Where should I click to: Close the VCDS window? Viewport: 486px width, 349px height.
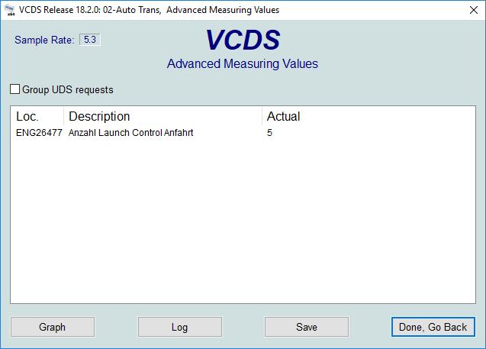point(474,10)
